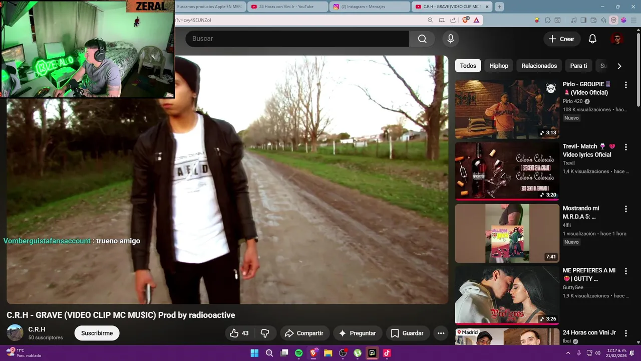Open the options menu for ME PREFIERES A MI

625,271
